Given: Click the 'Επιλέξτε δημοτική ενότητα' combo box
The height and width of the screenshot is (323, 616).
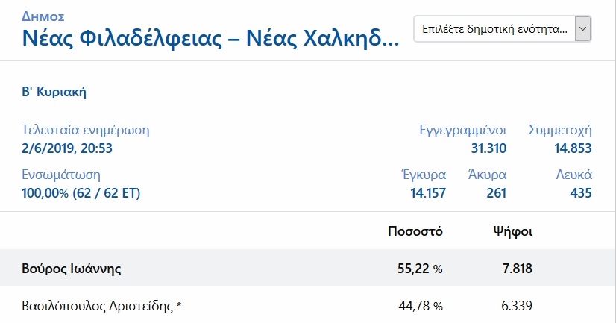Looking at the screenshot, I should (503, 28).
